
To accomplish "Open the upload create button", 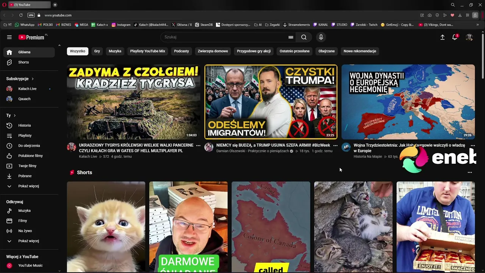I will (x=442, y=37).
